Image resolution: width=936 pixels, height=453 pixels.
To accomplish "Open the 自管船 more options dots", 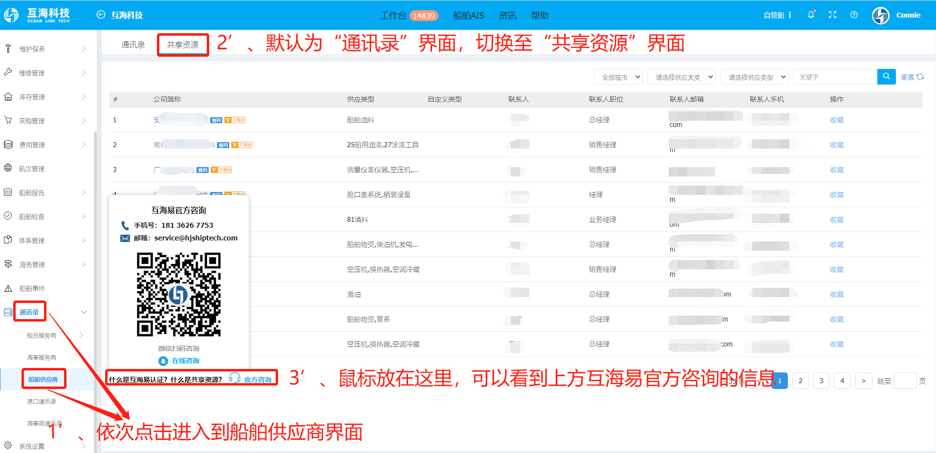I will click(x=790, y=15).
